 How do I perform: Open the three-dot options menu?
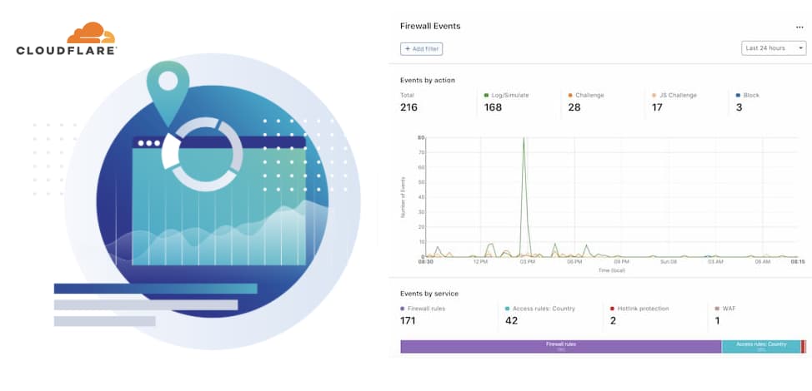[x=799, y=27]
